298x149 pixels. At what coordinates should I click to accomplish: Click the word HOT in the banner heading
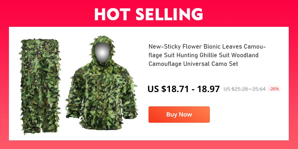tap(111, 14)
